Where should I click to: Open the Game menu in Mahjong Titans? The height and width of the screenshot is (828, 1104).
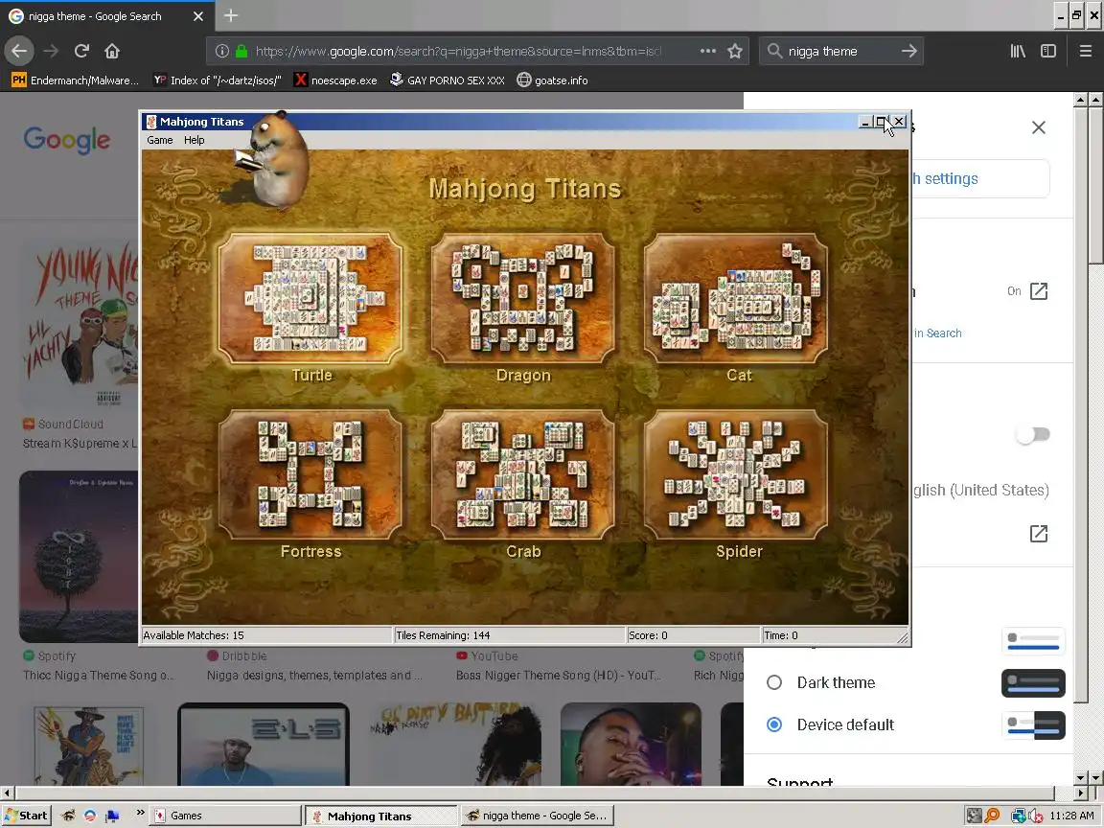pos(160,140)
